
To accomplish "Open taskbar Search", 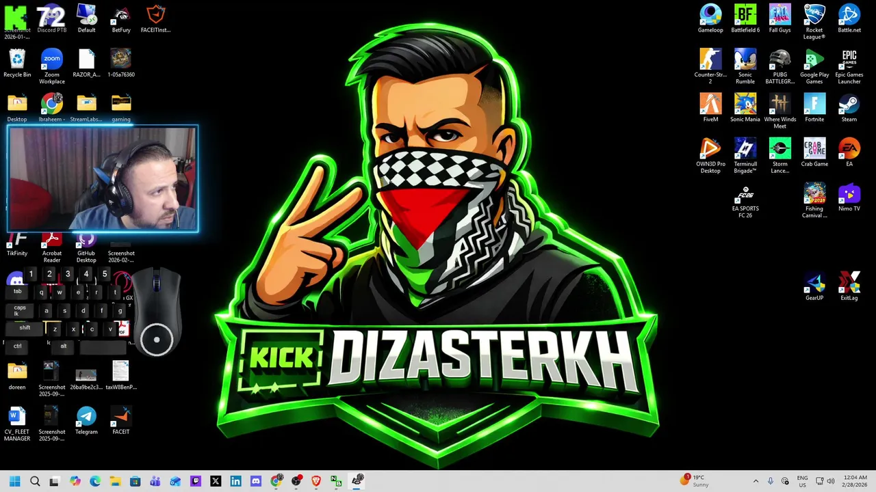I will coord(35,481).
